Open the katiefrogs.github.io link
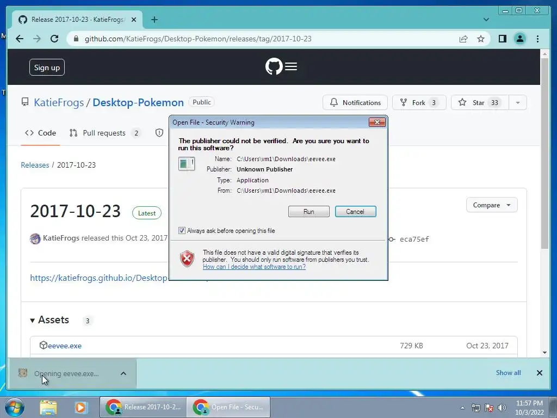The width and height of the screenshot is (557, 418). point(98,278)
